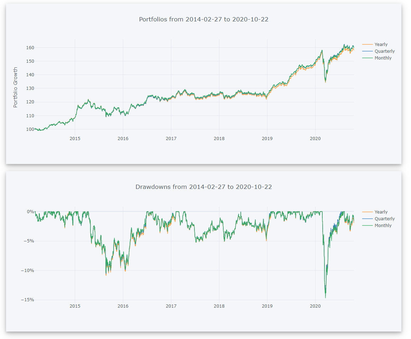The width and height of the screenshot is (411, 339).
Task: Click orange Yearly line swatch in Portfolios legend
Action: pos(367,45)
